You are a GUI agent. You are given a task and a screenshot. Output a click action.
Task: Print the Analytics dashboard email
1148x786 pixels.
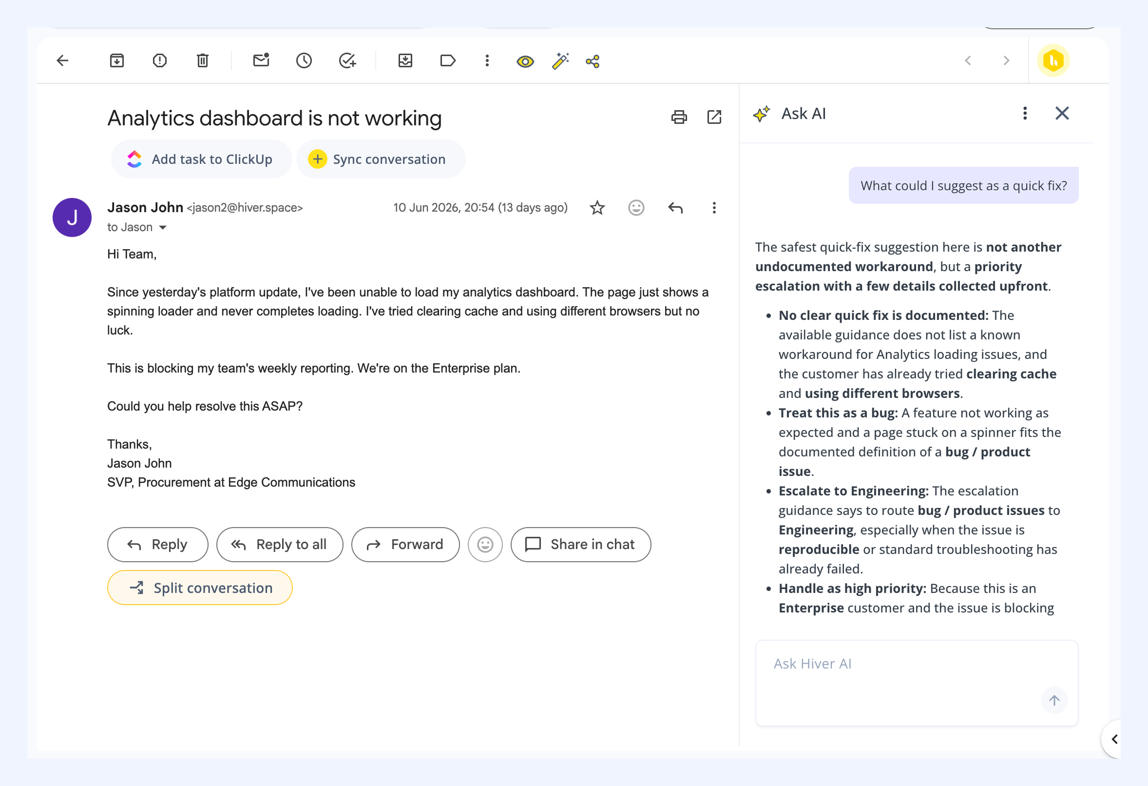pos(679,117)
